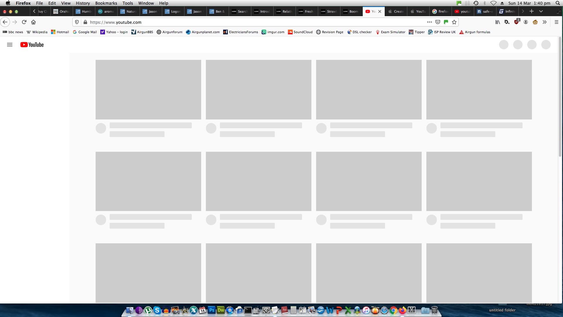
Task: Toggle the green Evernote clipper icon
Action: (x=446, y=22)
